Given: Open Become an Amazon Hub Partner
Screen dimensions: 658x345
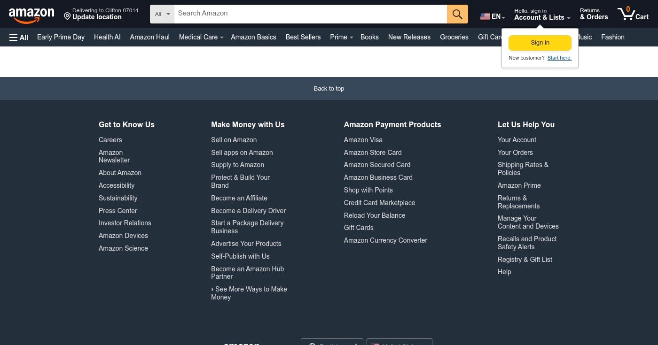Looking at the screenshot, I should [248, 273].
